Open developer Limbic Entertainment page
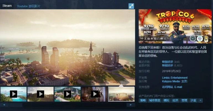 tap(175, 78)
